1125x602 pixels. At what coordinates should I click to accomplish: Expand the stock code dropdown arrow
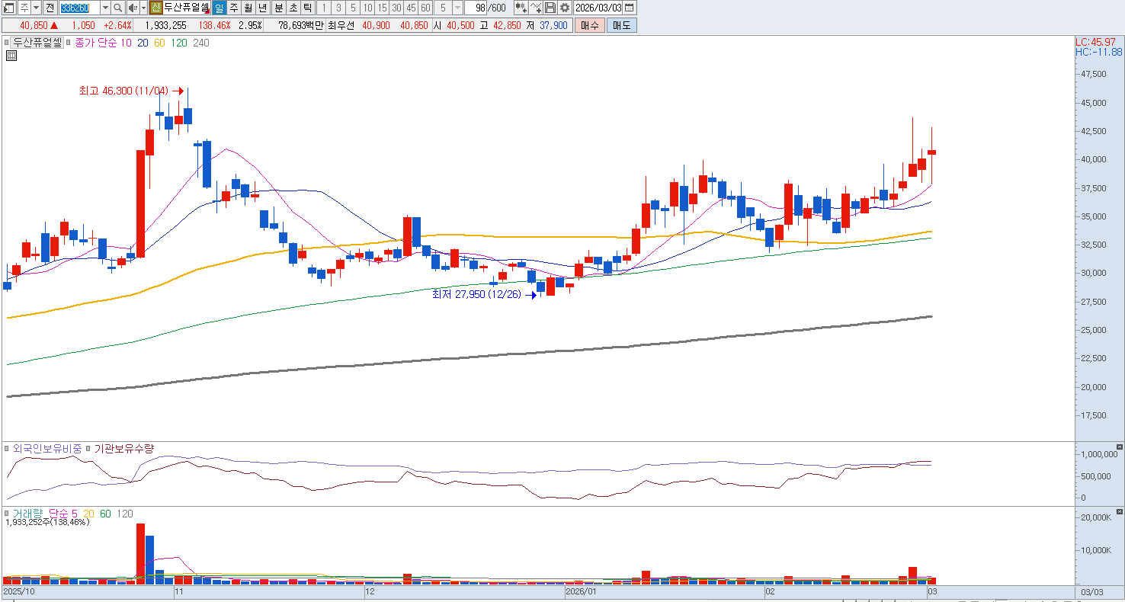(x=105, y=8)
